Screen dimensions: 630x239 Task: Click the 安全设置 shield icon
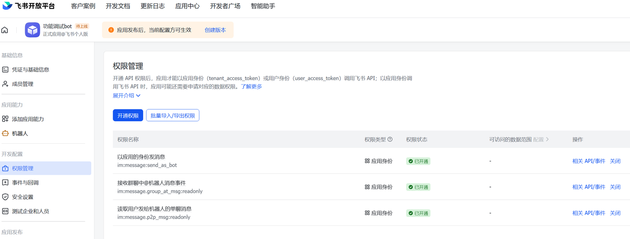click(x=5, y=197)
